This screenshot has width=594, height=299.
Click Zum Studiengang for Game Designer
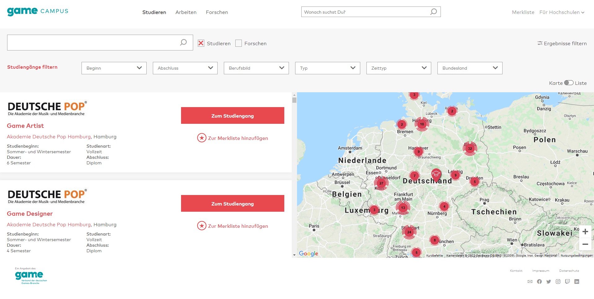tap(233, 203)
